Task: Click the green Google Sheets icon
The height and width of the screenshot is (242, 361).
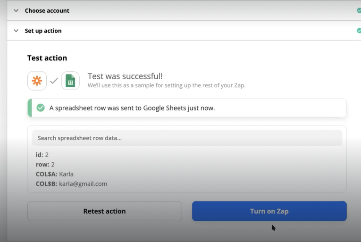Action: point(70,81)
